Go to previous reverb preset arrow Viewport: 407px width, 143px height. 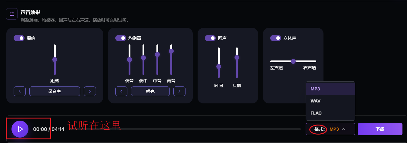(20, 91)
